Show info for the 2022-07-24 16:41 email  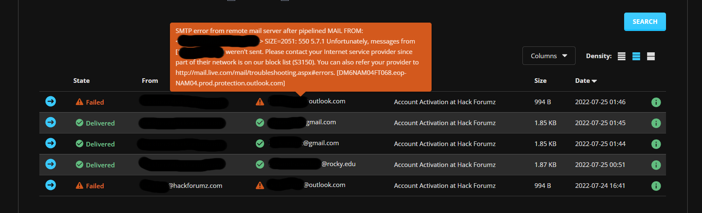[x=656, y=186]
